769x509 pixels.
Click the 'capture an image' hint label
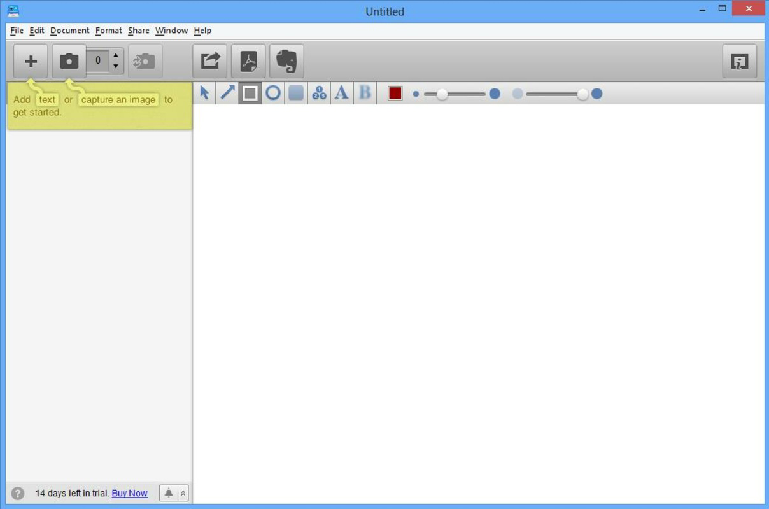click(x=118, y=99)
